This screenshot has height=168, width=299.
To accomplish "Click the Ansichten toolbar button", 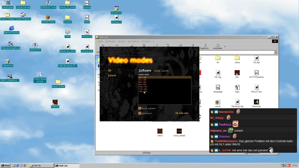I will (218, 47).
